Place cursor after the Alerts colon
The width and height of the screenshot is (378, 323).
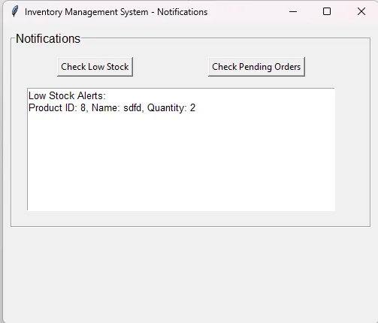click(106, 95)
